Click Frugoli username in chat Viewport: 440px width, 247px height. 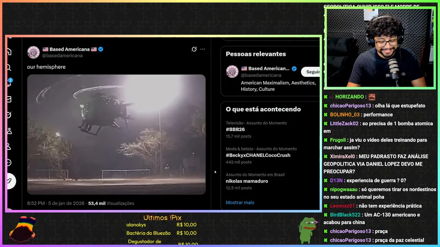coord(338,140)
